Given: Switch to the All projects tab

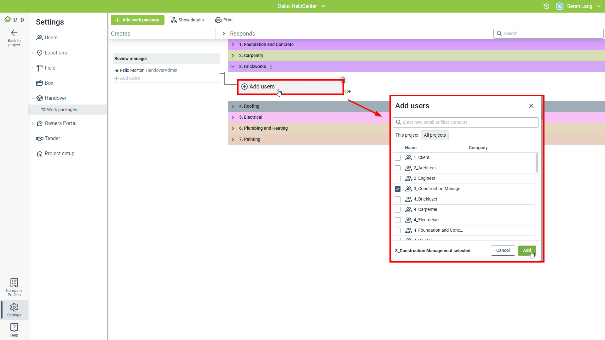Looking at the screenshot, I should (435, 135).
